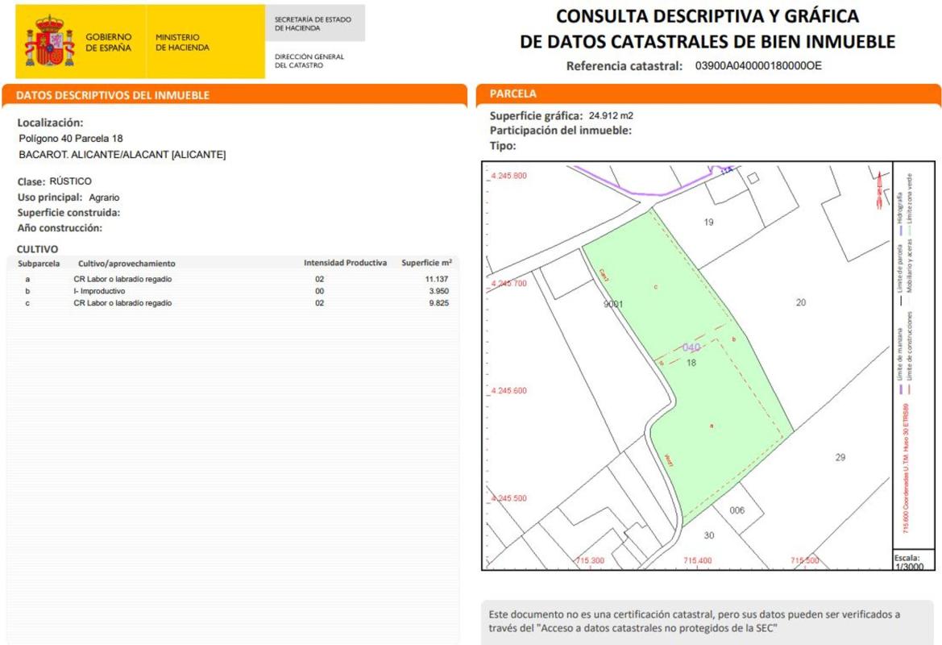This screenshot has height=645, width=942.
Task: Click the 'Año construcción:' label
Action: coord(60,228)
